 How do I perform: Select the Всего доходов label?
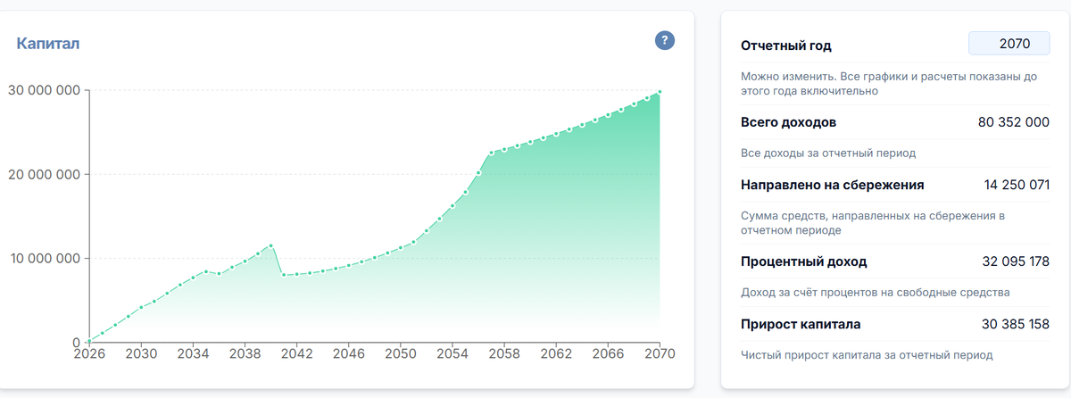[789, 122]
